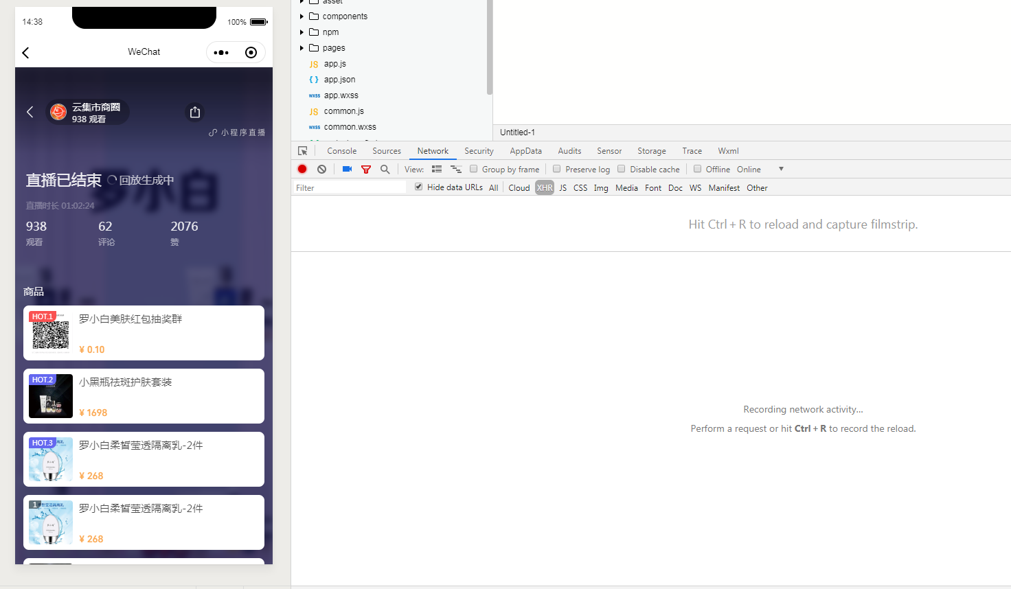Select the Untitled-1 editor tab
Image resolution: width=1011 pixels, height=589 pixels.
click(x=517, y=132)
